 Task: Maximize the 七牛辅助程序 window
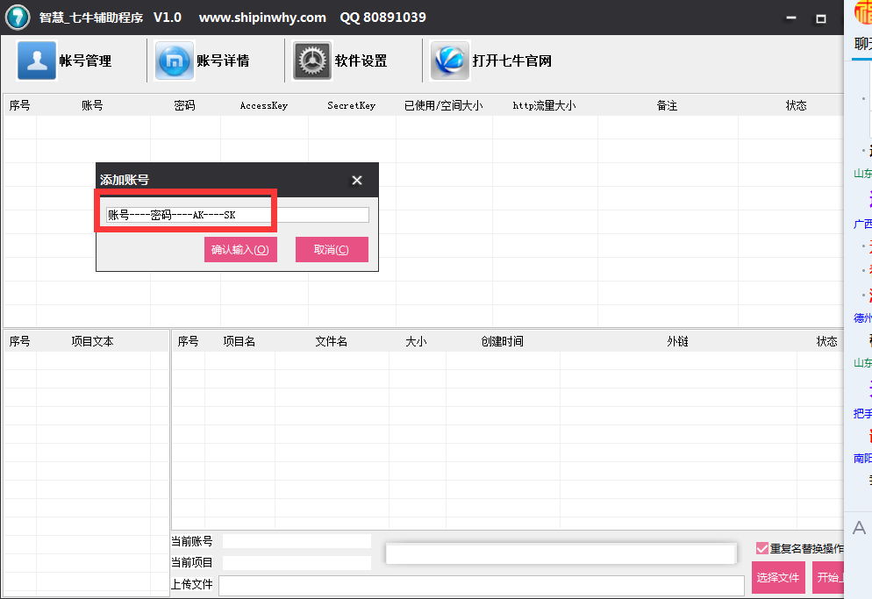pos(821,18)
